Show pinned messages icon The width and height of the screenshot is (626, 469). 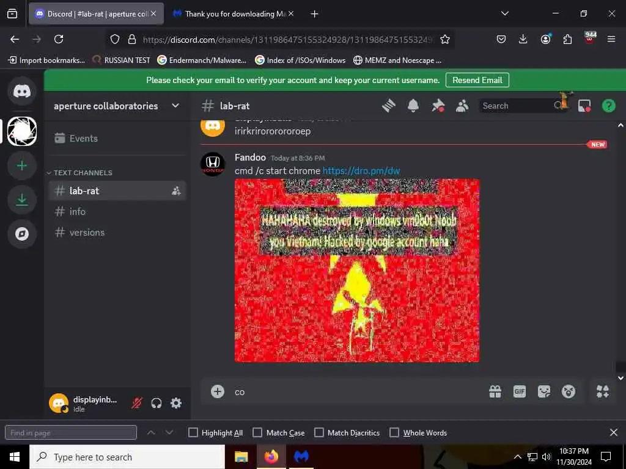pyautogui.click(x=438, y=106)
